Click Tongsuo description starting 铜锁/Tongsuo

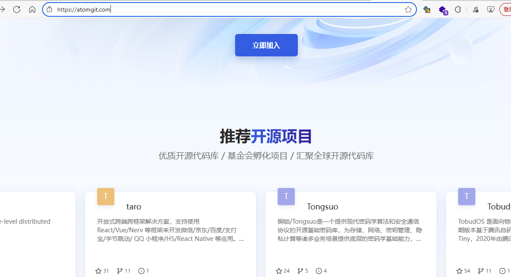tap(350, 230)
